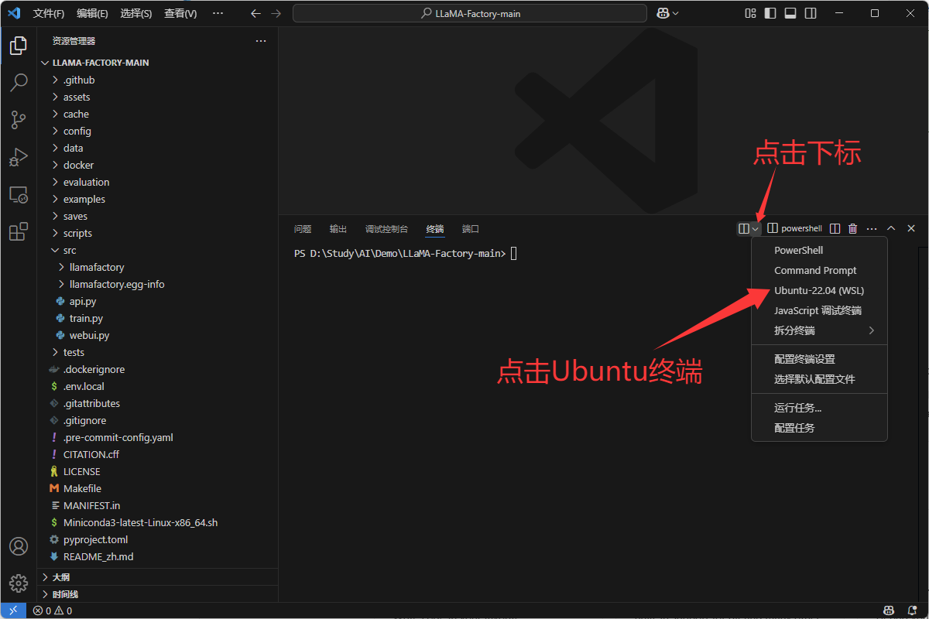Click the remote window indicator in status bar
929x619 pixels.
13,610
